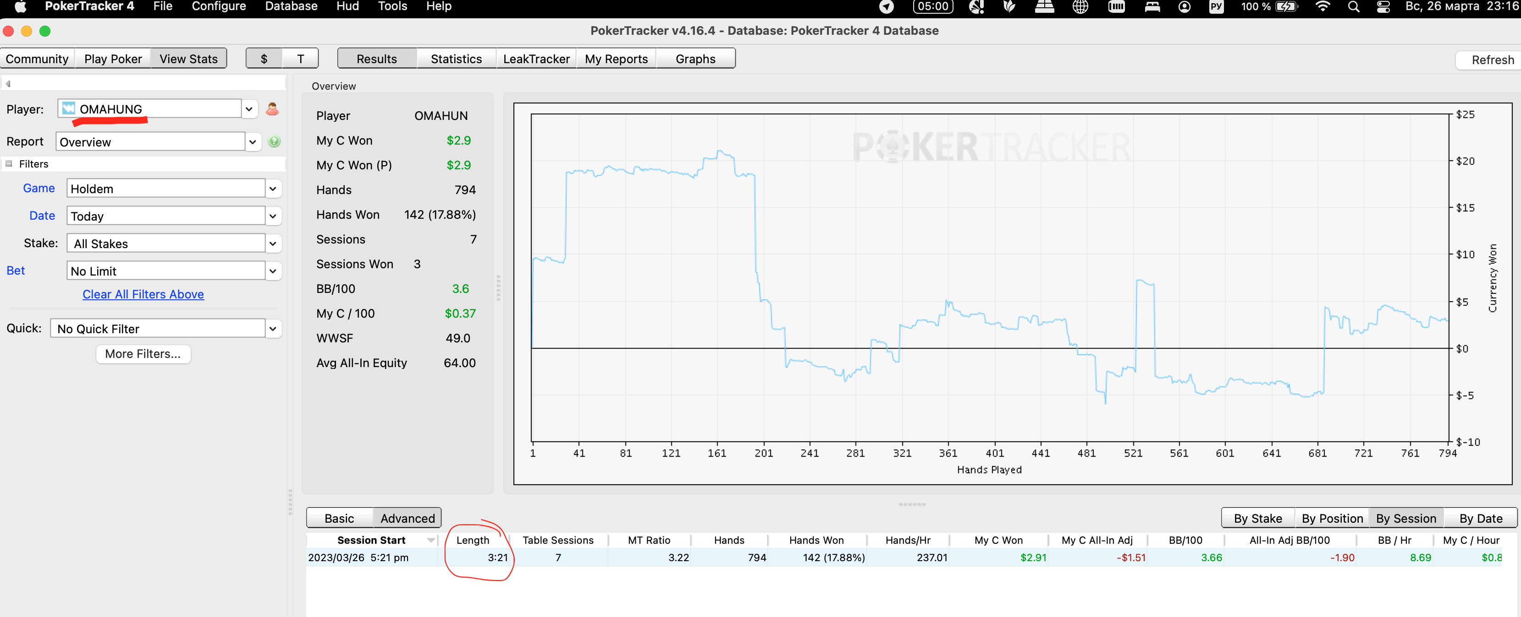Switch to the LeakTracker tab
This screenshot has width=1521, height=617.
536,58
